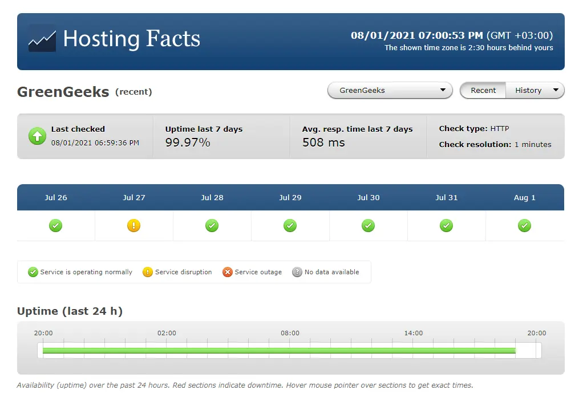Click the 'Avg. resp. time last 7 days' label

357,129
